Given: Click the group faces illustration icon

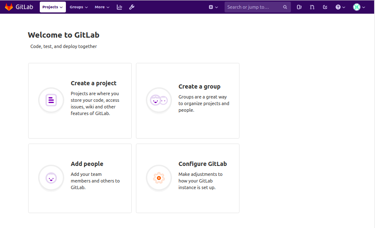Looking at the screenshot, I should coord(159,100).
